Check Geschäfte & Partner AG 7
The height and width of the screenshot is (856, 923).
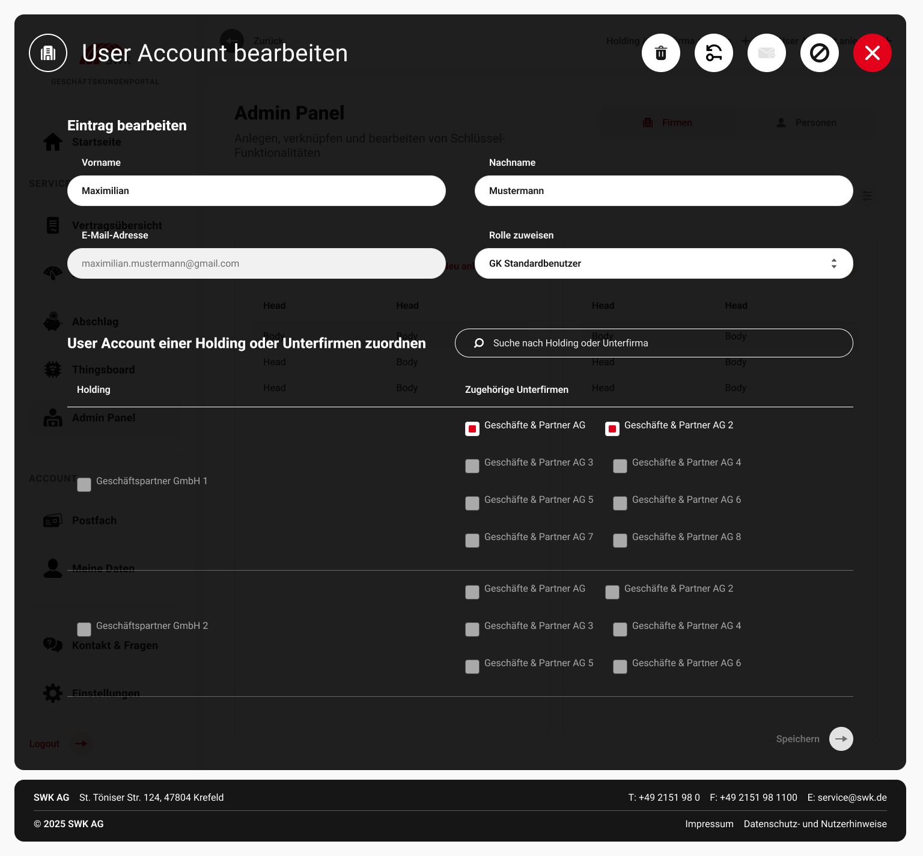coord(472,541)
